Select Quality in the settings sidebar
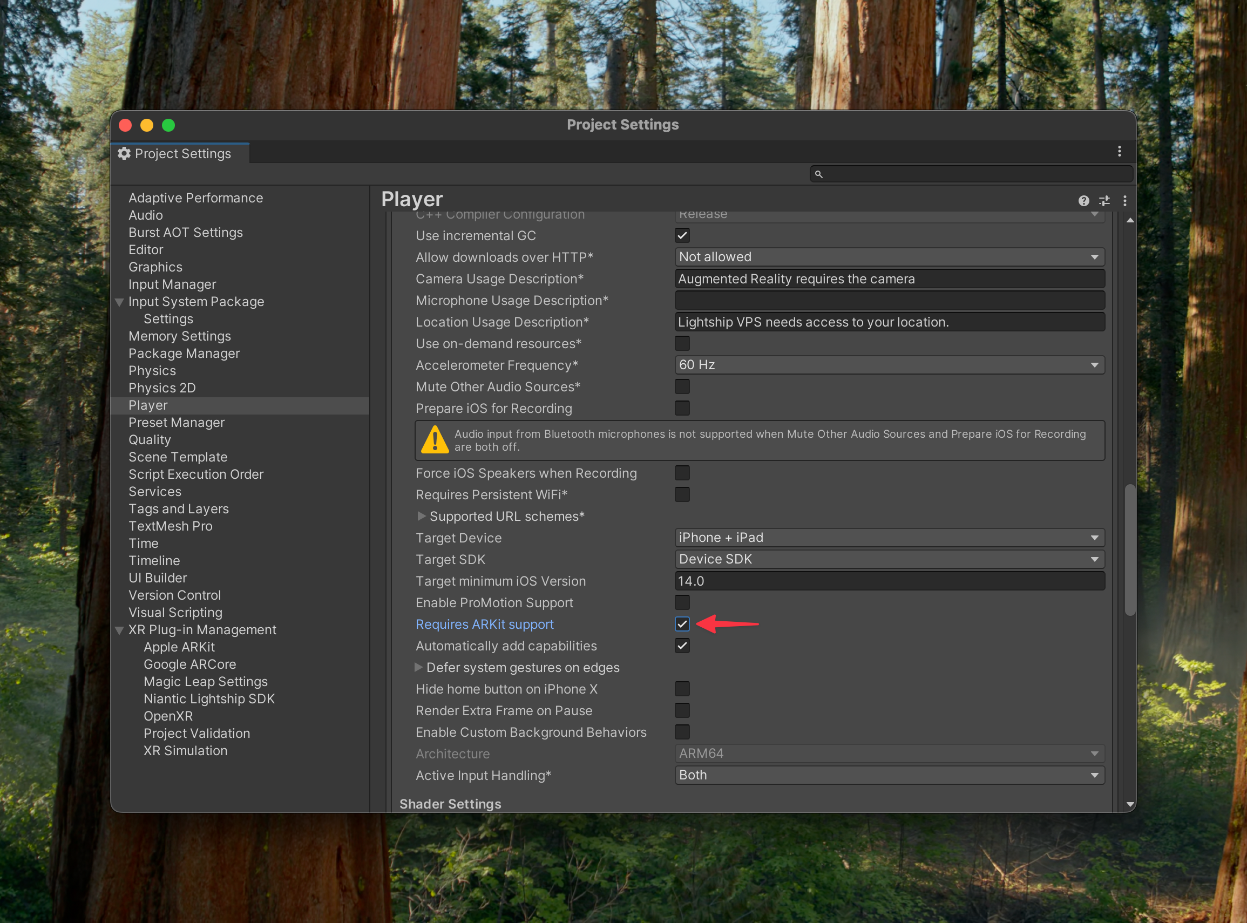 (150, 440)
